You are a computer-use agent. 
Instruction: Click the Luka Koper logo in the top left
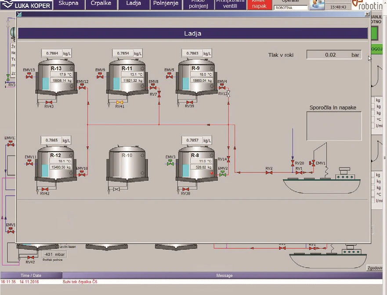pos(25,5)
